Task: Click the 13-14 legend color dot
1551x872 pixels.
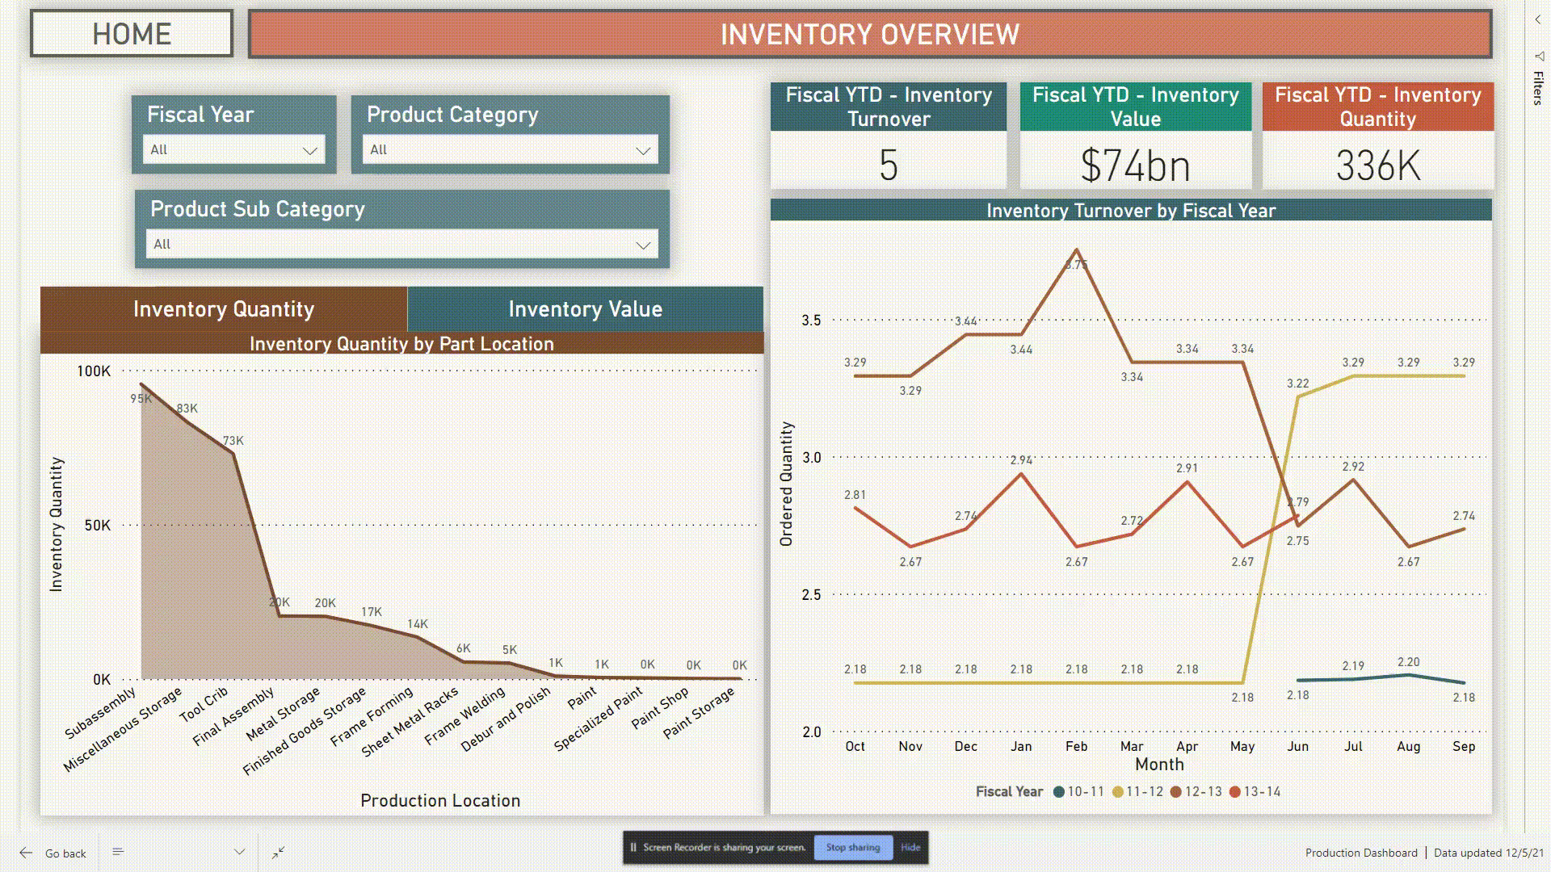Action: click(x=1234, y=791)
